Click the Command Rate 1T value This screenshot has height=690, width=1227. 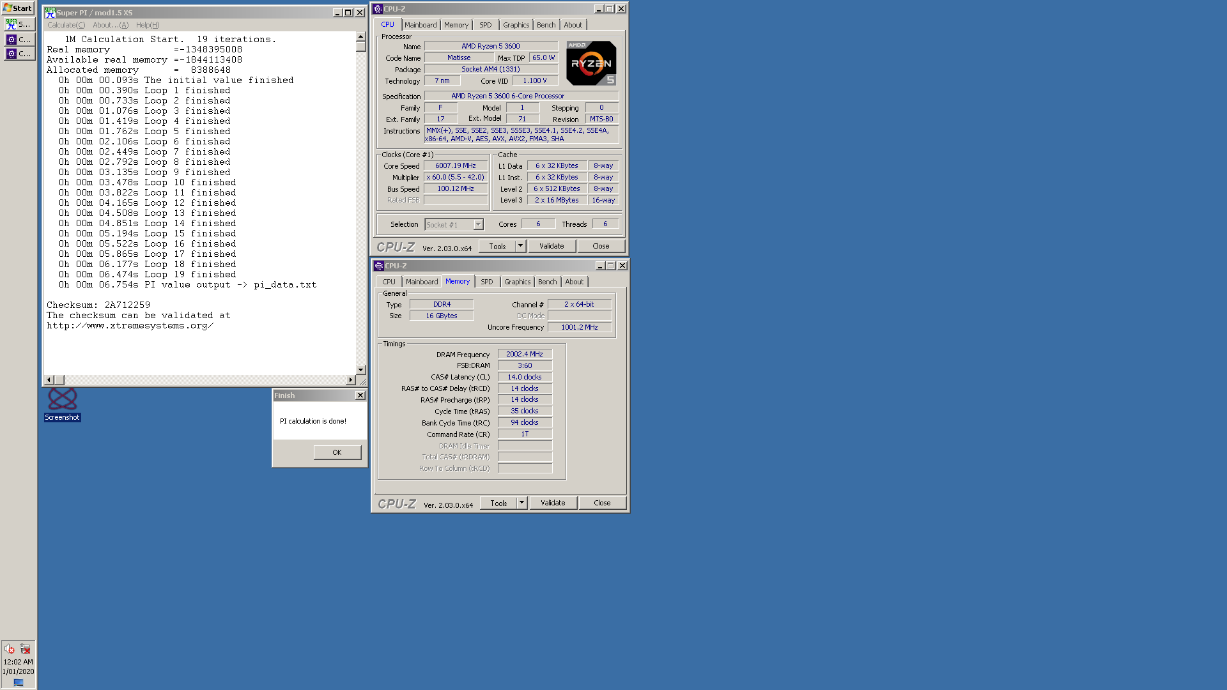click(x=525, y=434)
